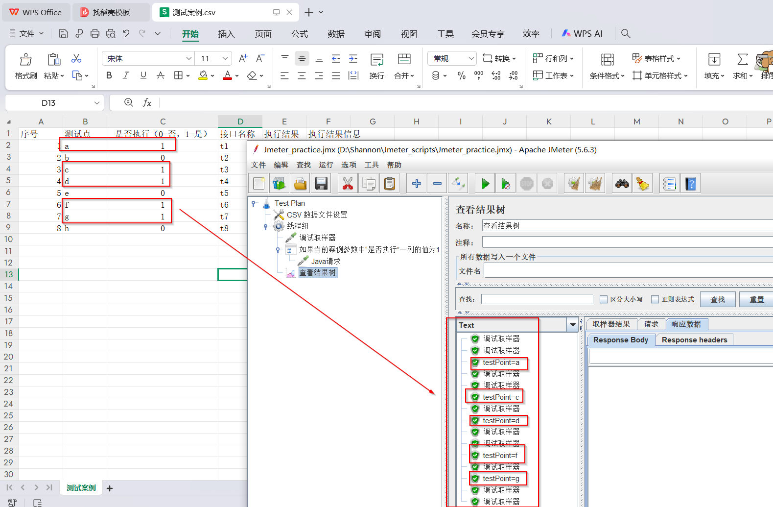Open the WPS 插入 ribbon tab
Viewport: 773px width, 507px height.
(x=226, y=34)
